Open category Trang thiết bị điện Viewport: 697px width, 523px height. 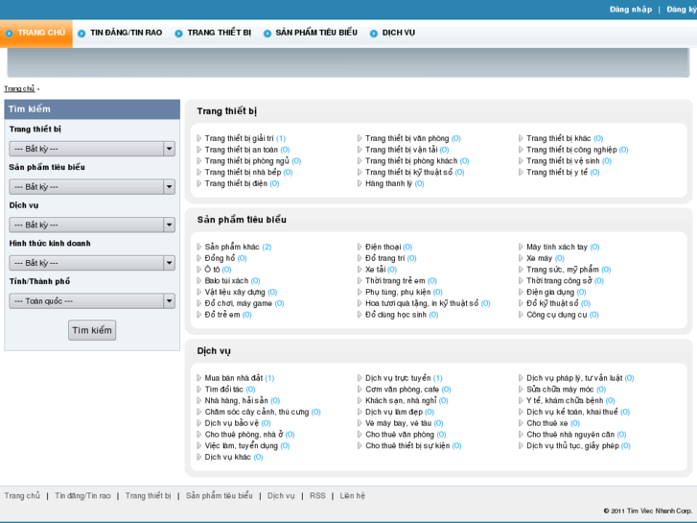236,183
